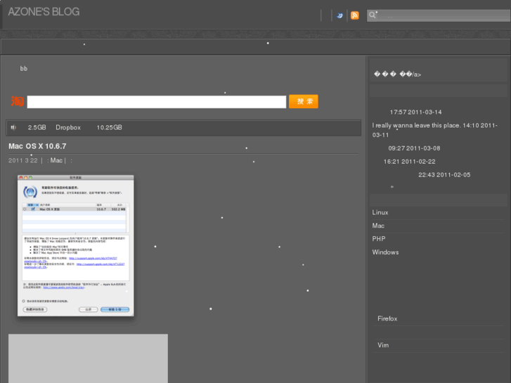
Task: Click the AZONE'S BLOG site title
Action: point(44,12)
